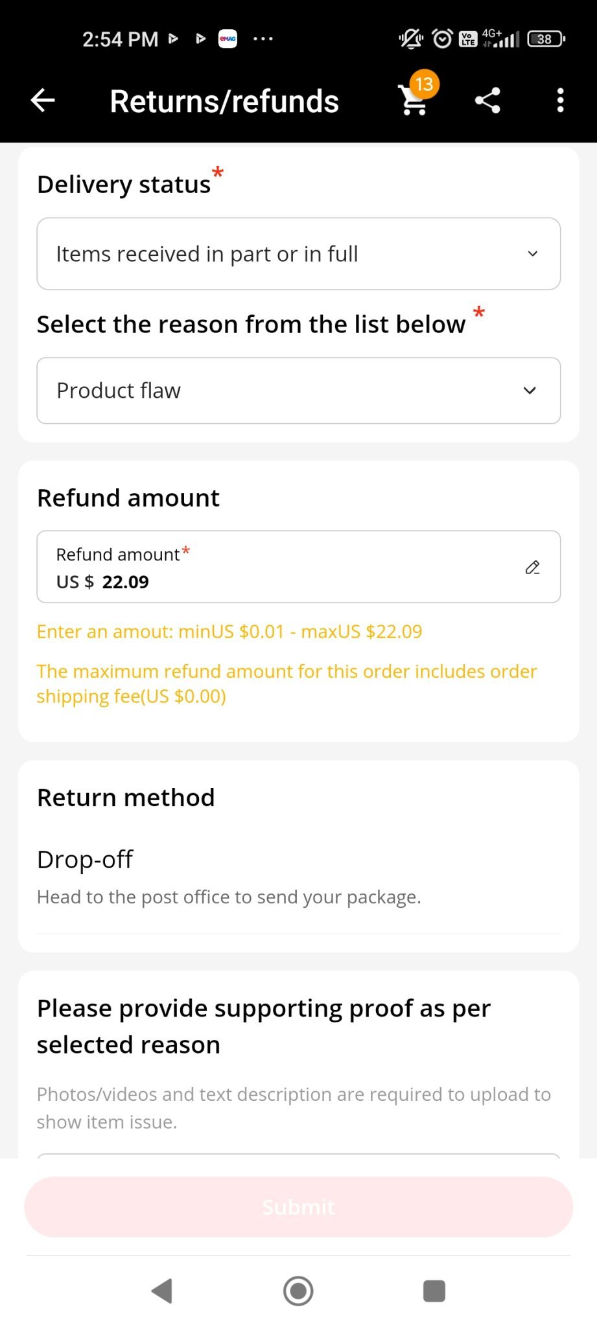The width and height of the screenshot is (597, 1327).
Task: Click the chevron beside Product flaw
Action: [x=530, y=391]
